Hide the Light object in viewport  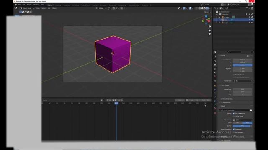250,22
